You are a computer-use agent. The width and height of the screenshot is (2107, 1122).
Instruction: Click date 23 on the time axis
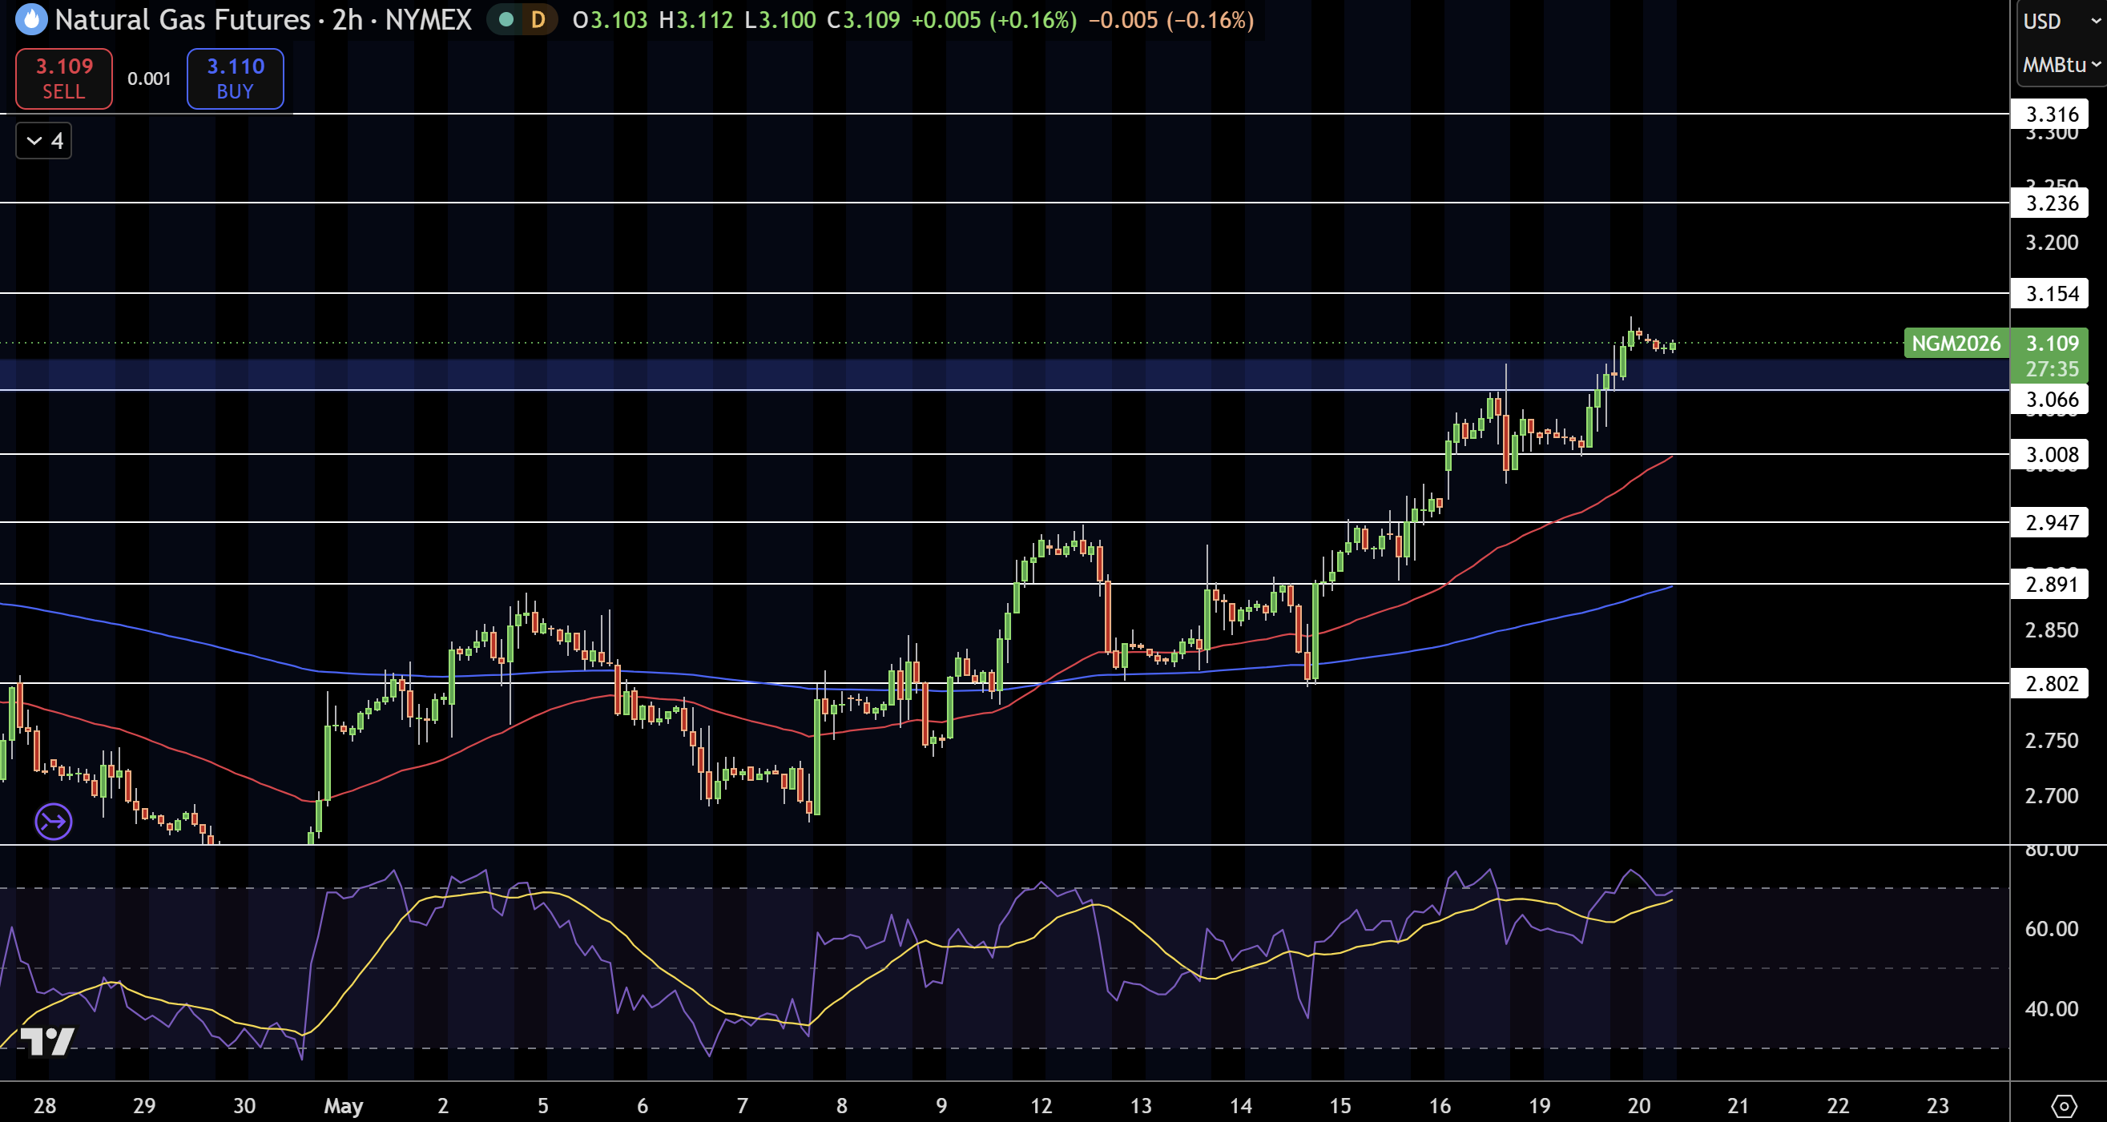pyautogui.click(x=1938, y=1106)
